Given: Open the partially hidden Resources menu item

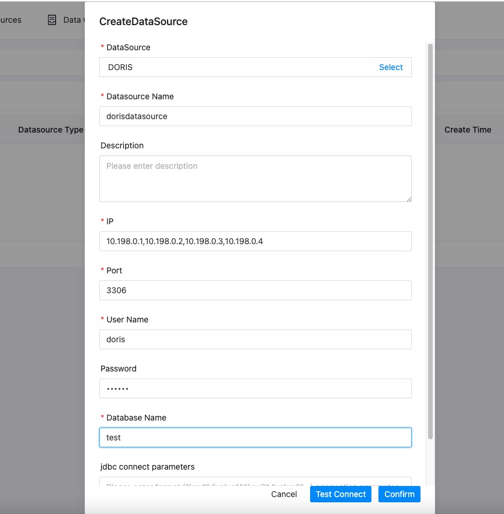Looking at the screenshot, I should point(11,20).
